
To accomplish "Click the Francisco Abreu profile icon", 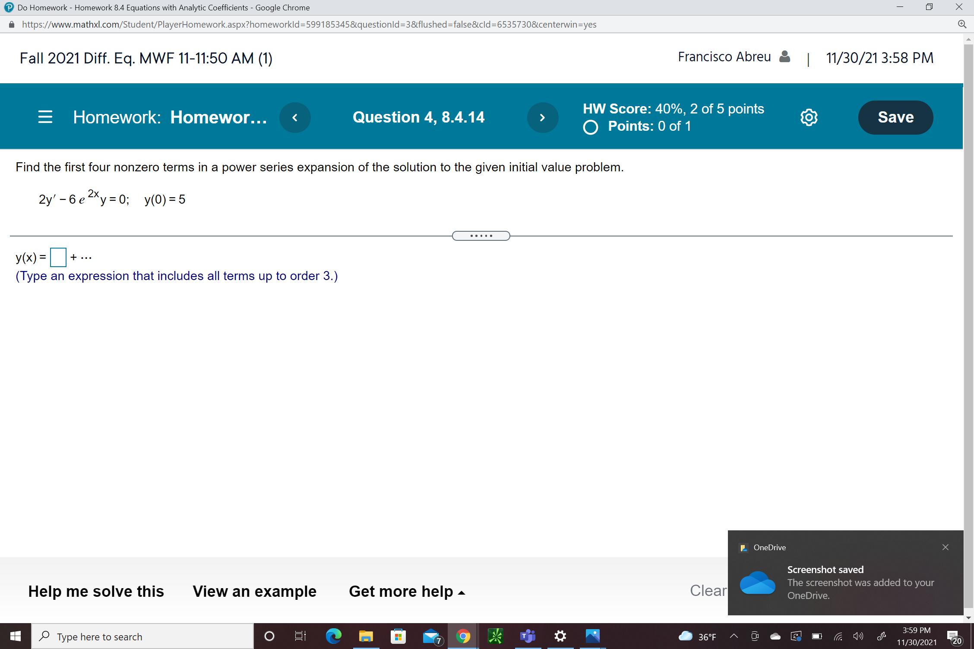I will point(785,57).
